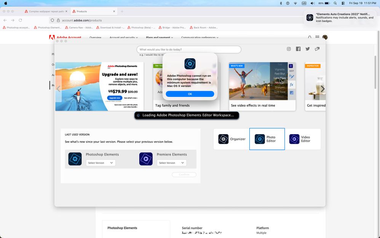Open Adobe Account Overview tab
The height and width of the screenshot is (238, 380).
coord(95,37)
